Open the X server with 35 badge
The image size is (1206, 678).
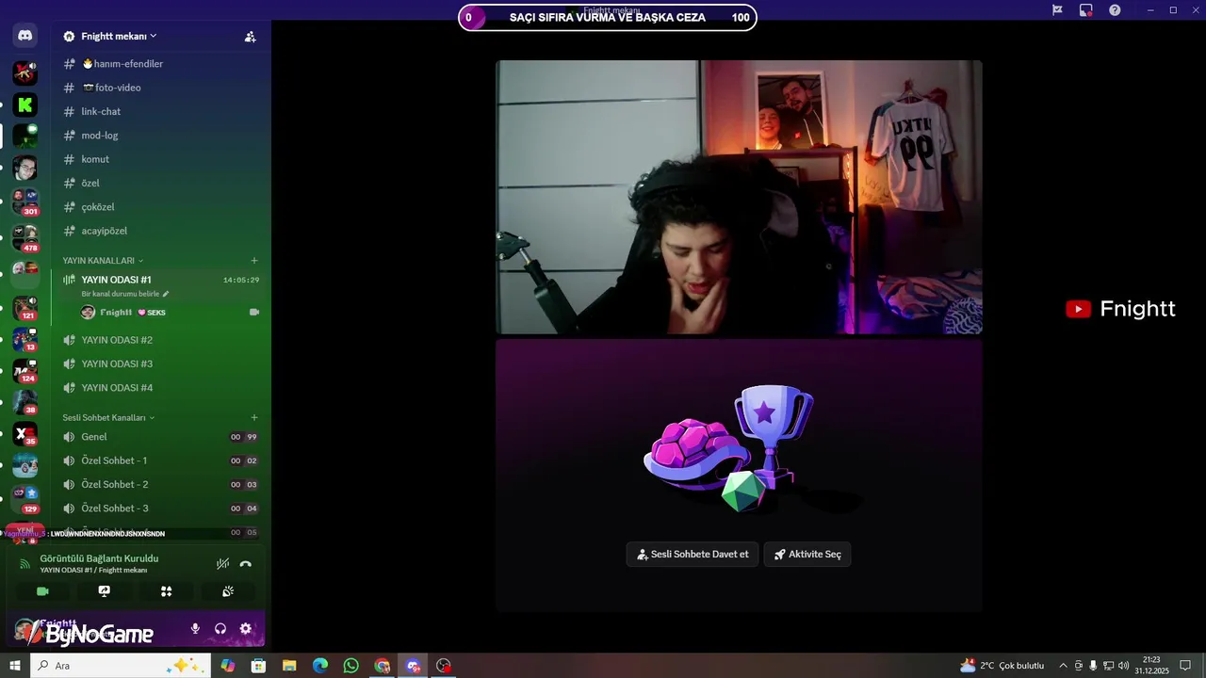click(x=25, y=434)
